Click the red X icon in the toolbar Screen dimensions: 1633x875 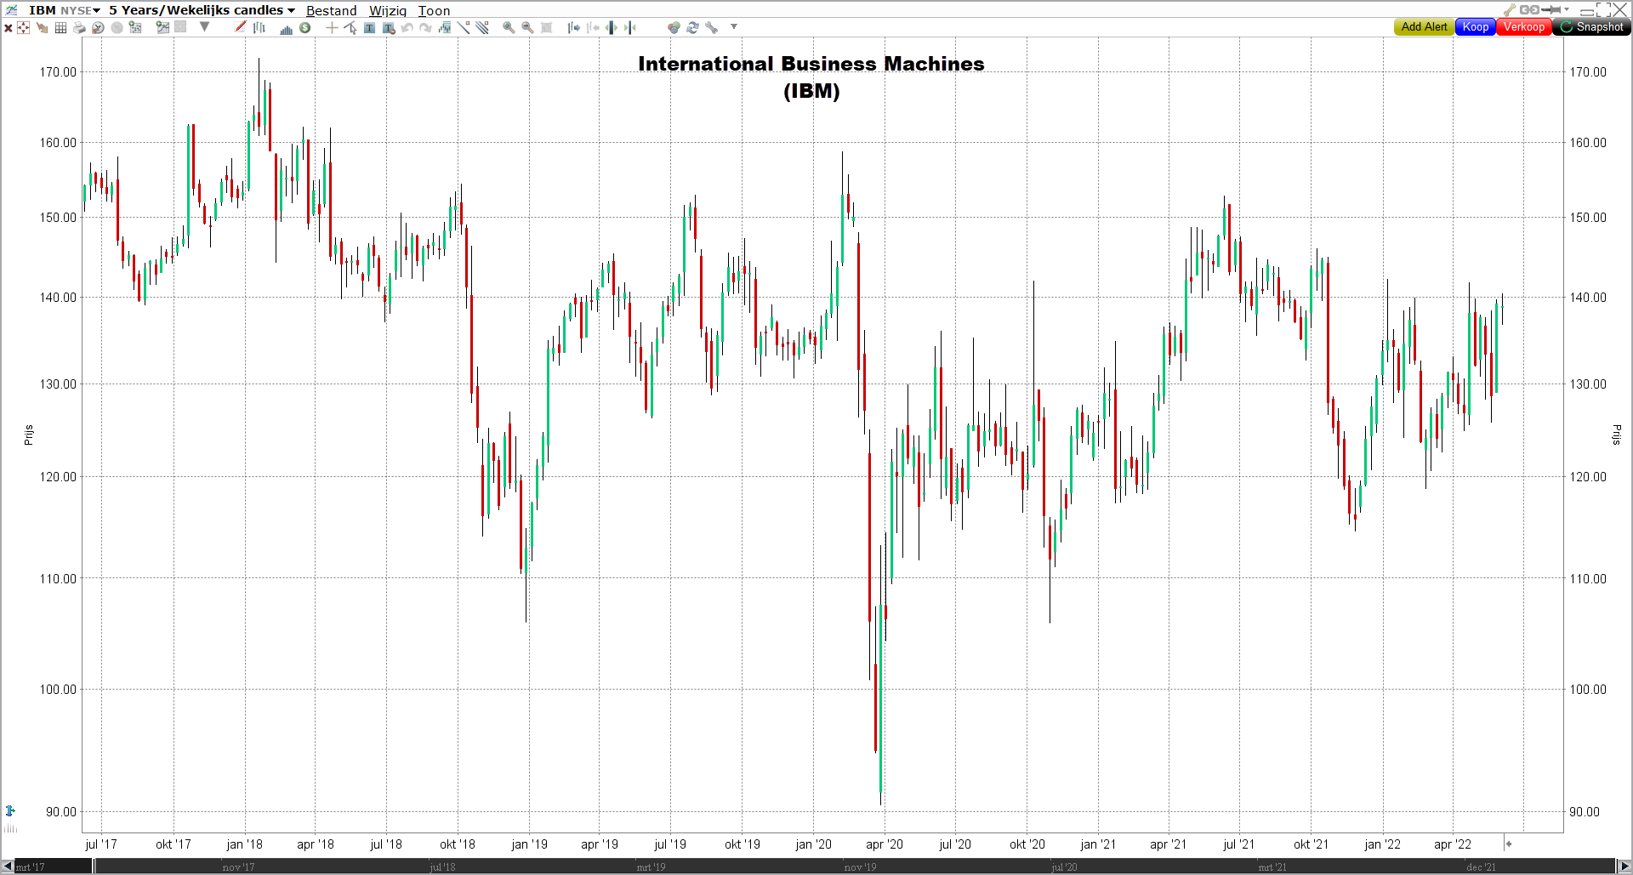click(9, 28)
